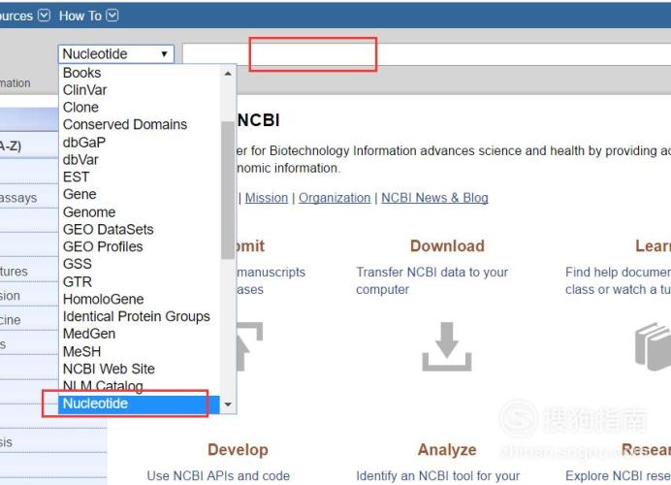The height and width of the screenshot is (485, 671).
Task: Open the Organization link
Action: [x=335, y=198]
